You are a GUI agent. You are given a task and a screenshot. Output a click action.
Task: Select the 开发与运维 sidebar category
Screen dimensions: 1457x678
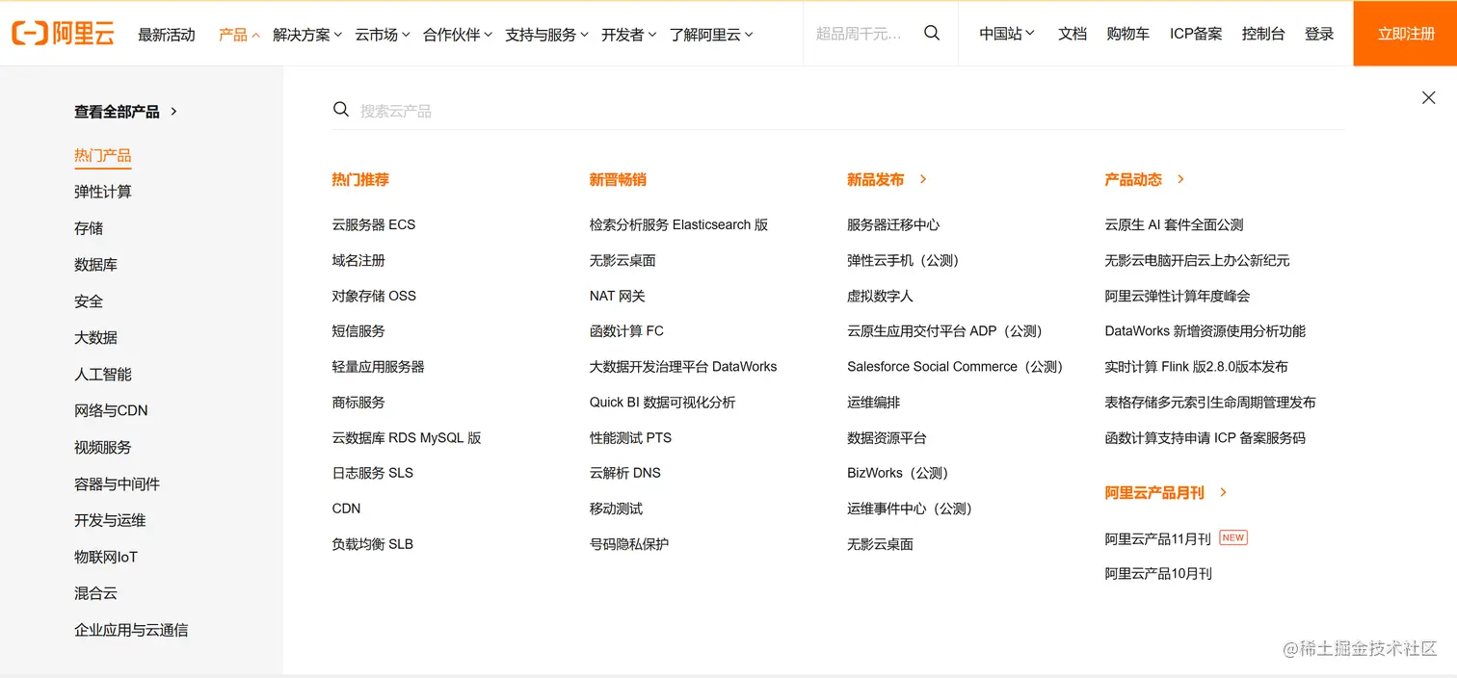click(110, 520)
